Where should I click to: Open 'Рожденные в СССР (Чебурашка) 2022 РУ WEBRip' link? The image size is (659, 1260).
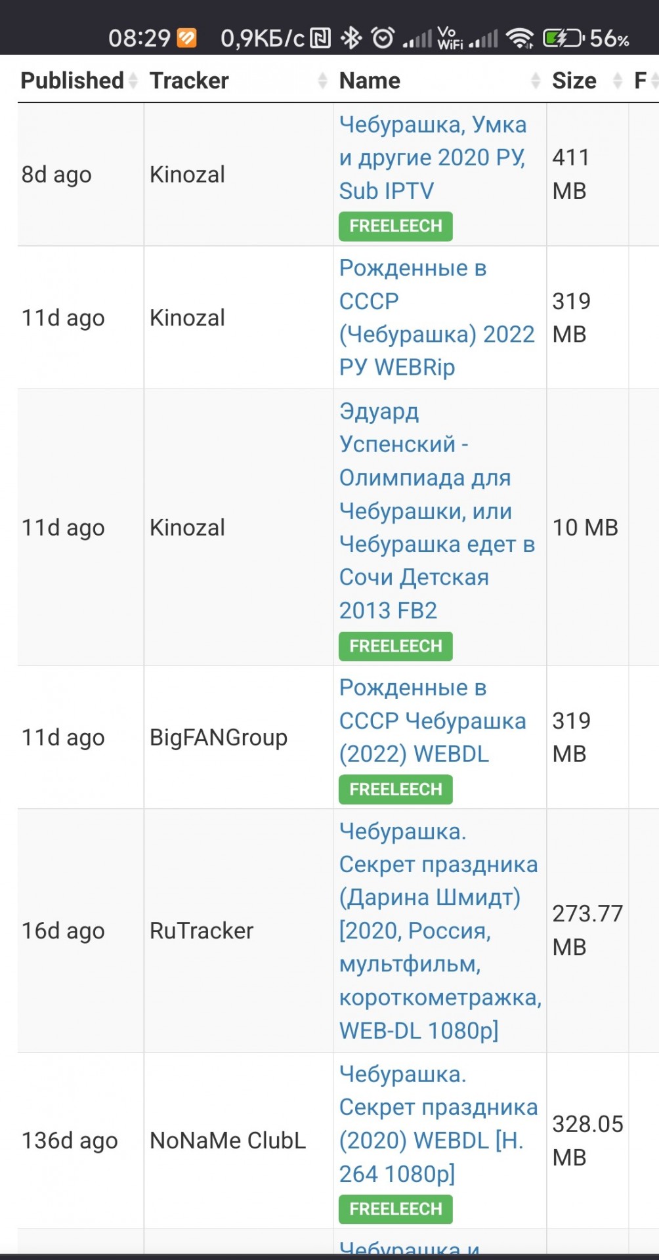point(437,318)
